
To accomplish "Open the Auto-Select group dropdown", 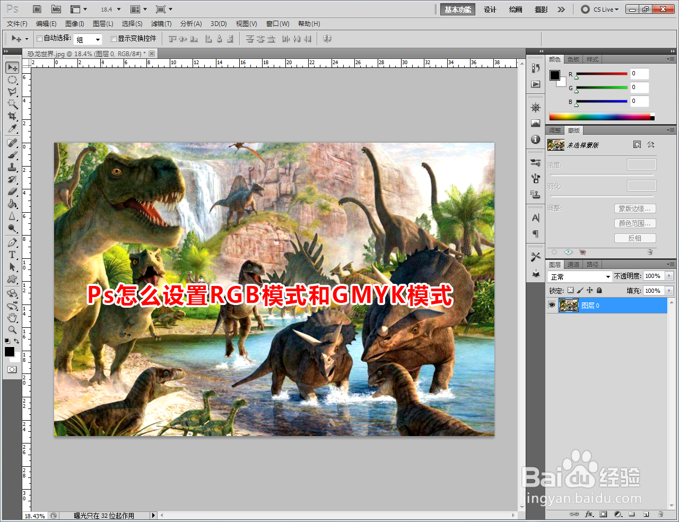I will coord(98,39).
